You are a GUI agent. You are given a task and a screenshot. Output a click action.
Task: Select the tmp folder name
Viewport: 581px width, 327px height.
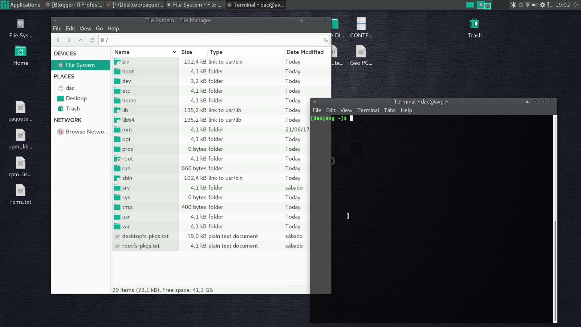point(127,207)
